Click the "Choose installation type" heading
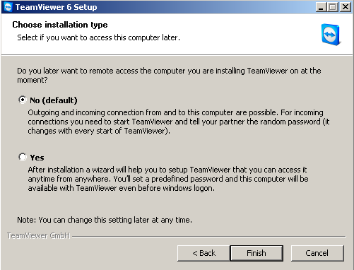354x270 pixels. tap(60, 25)
